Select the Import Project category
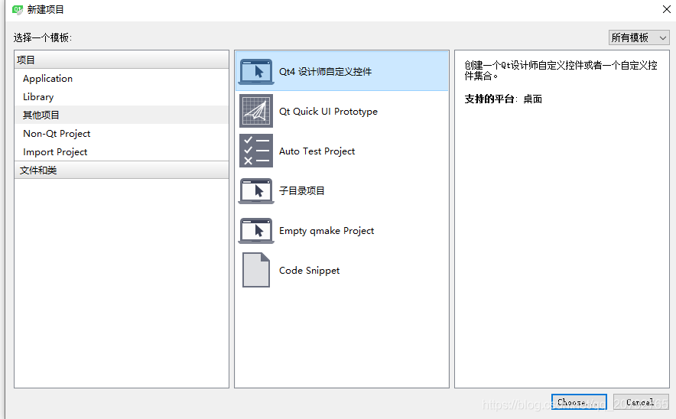676x419 pixels. (122, 151)
